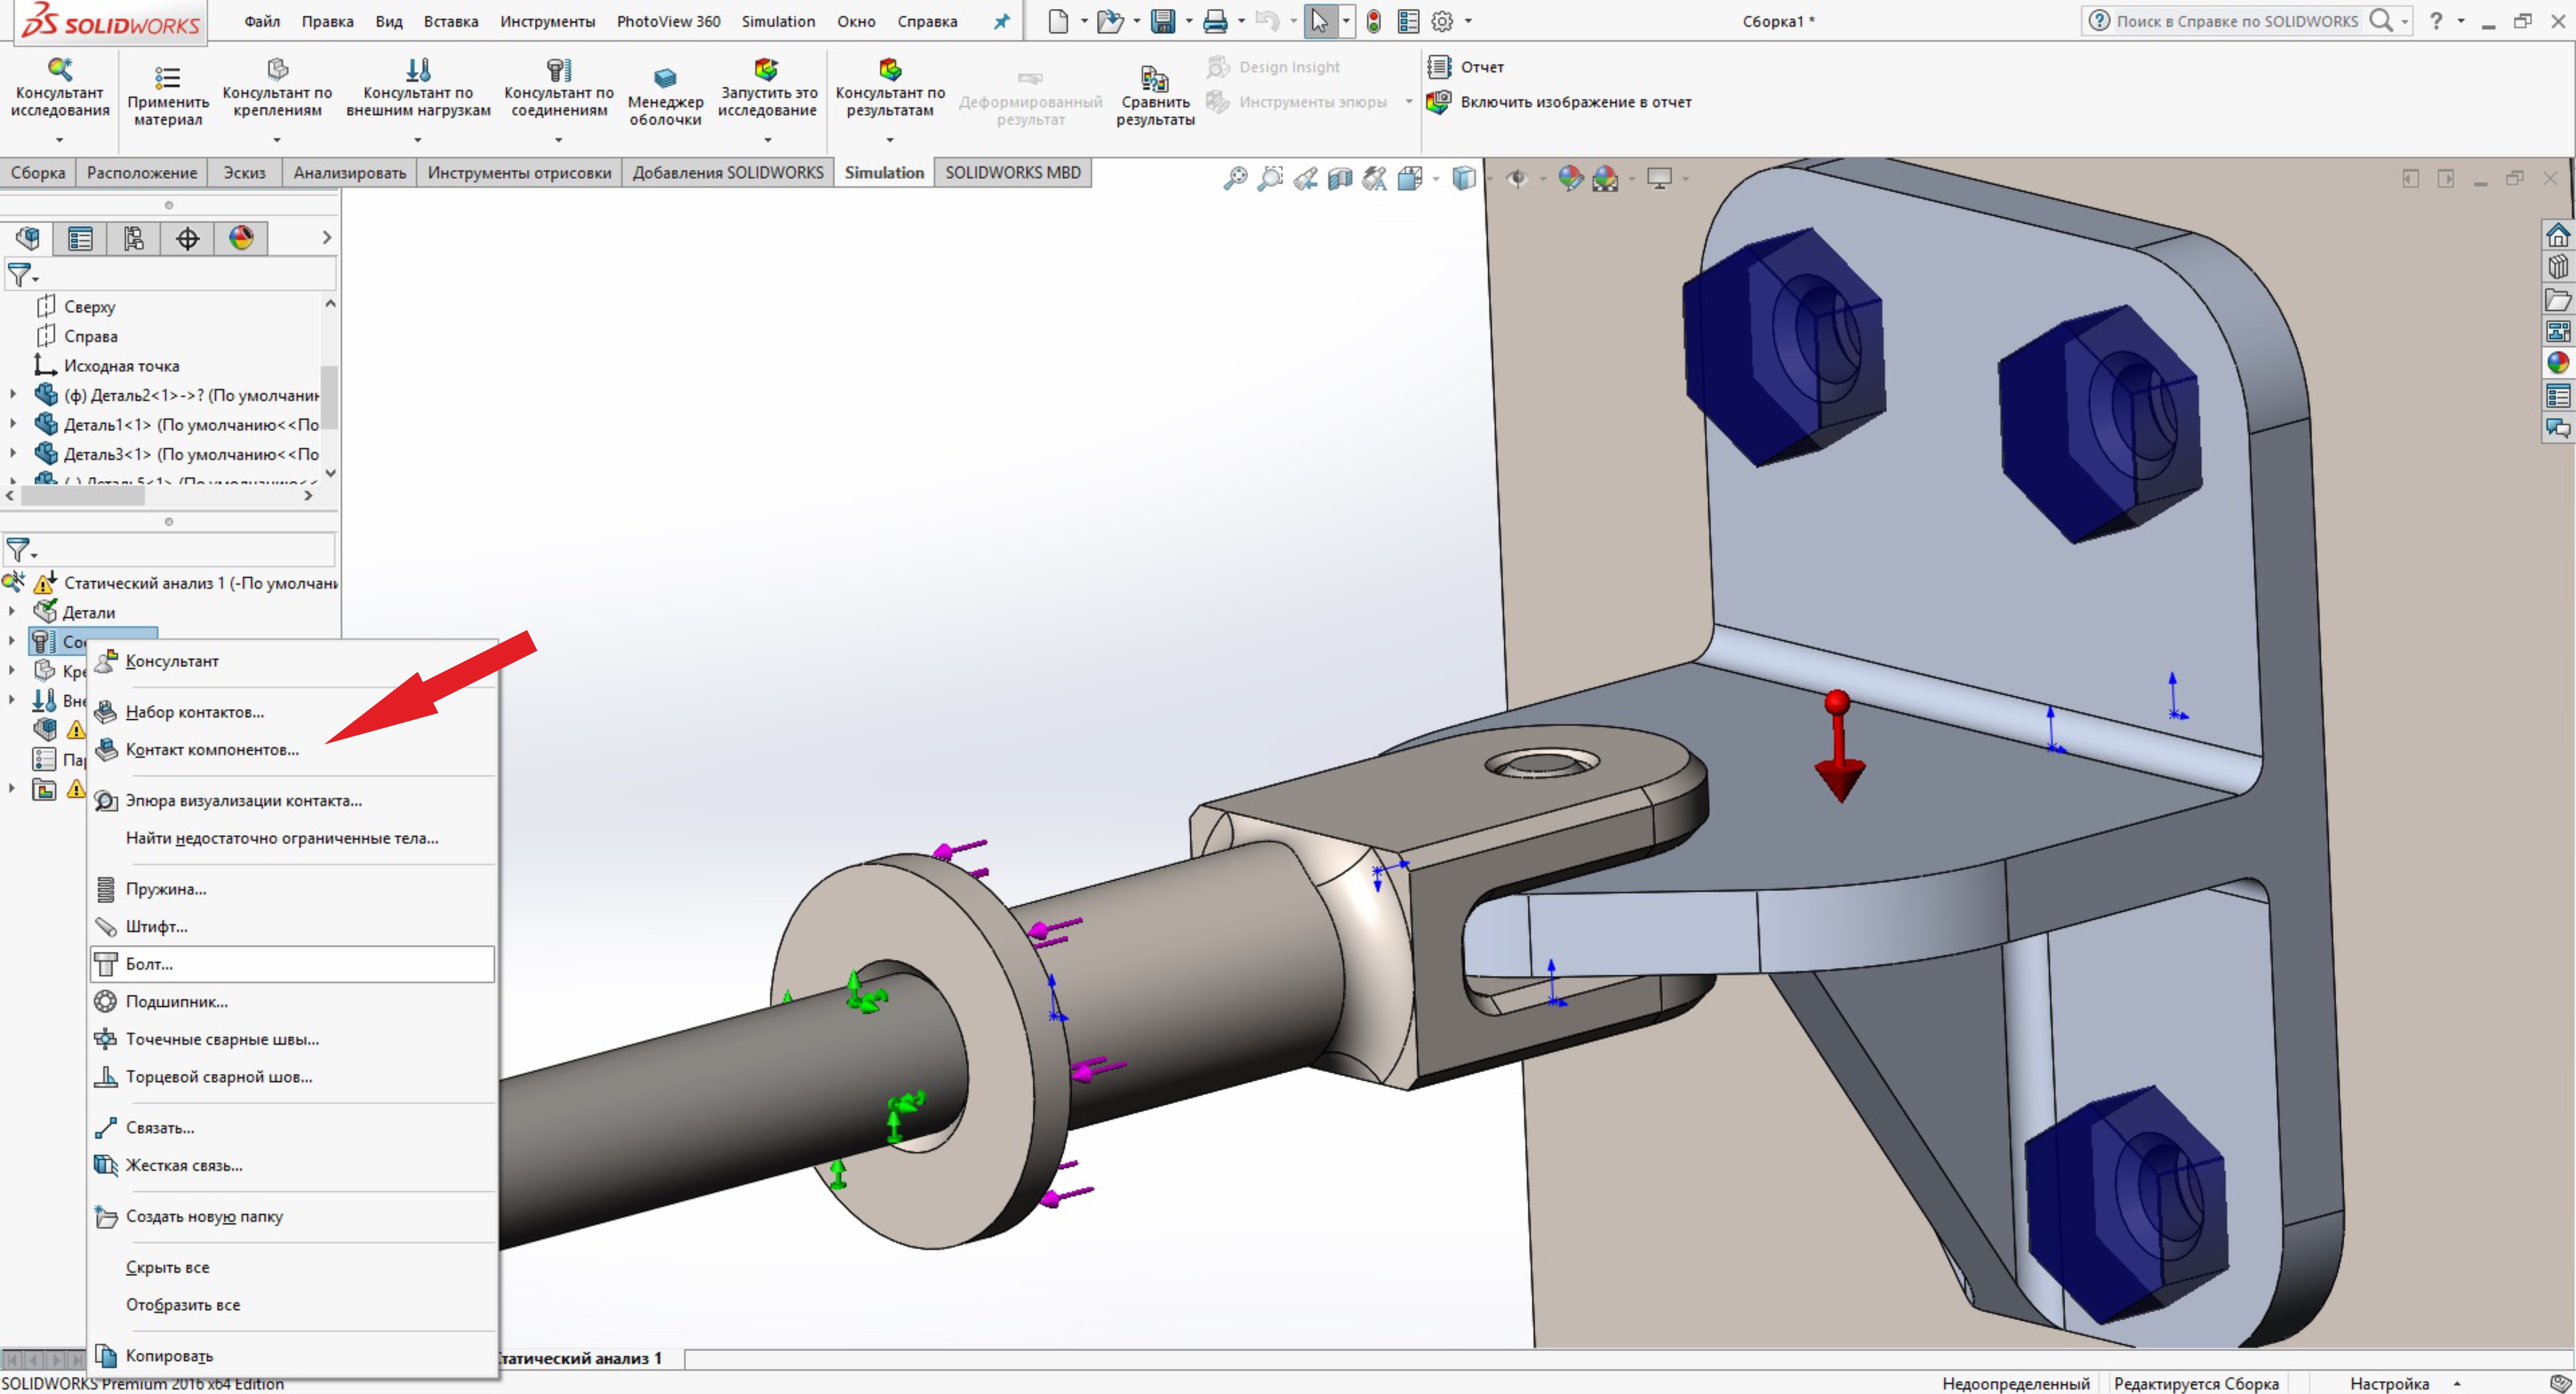Viewport: 2576px width, 1394px height.
Task: Select the Деформированный результат icon
Action: (x=1025, y=76)
